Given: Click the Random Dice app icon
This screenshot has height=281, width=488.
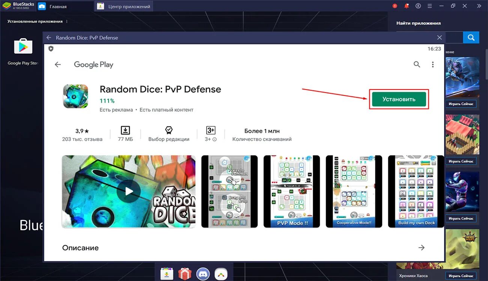Looking at the screenshot, I should (75, 96).
